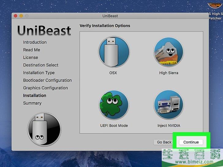Click the UEFI Boot Mode label
This screenshot has height=167, width=223.
[x=114, y=125]
